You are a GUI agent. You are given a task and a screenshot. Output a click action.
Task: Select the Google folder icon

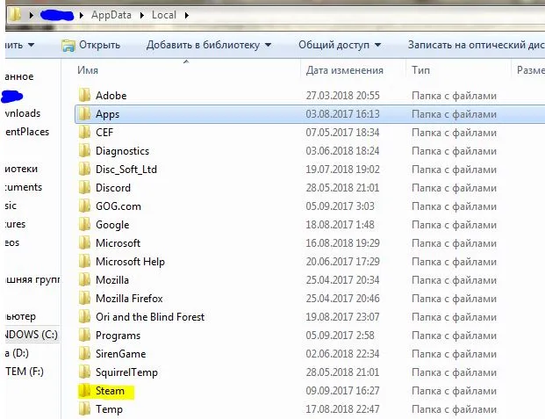pyautogui.click(x=84, y=225)
